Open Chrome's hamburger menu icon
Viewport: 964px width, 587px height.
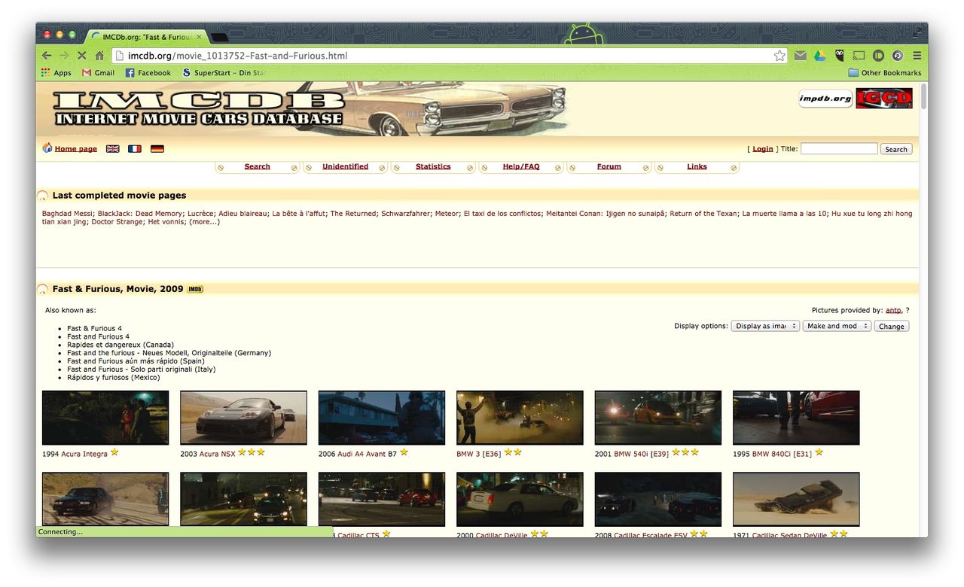pyautogui.click(x=917, y=55)
